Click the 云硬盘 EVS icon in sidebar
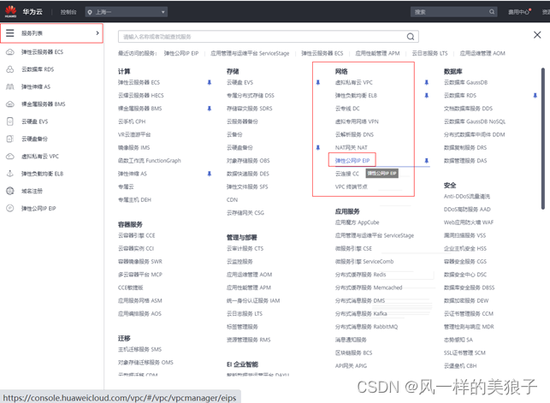550x403 pixels. (x=10, y=121)
